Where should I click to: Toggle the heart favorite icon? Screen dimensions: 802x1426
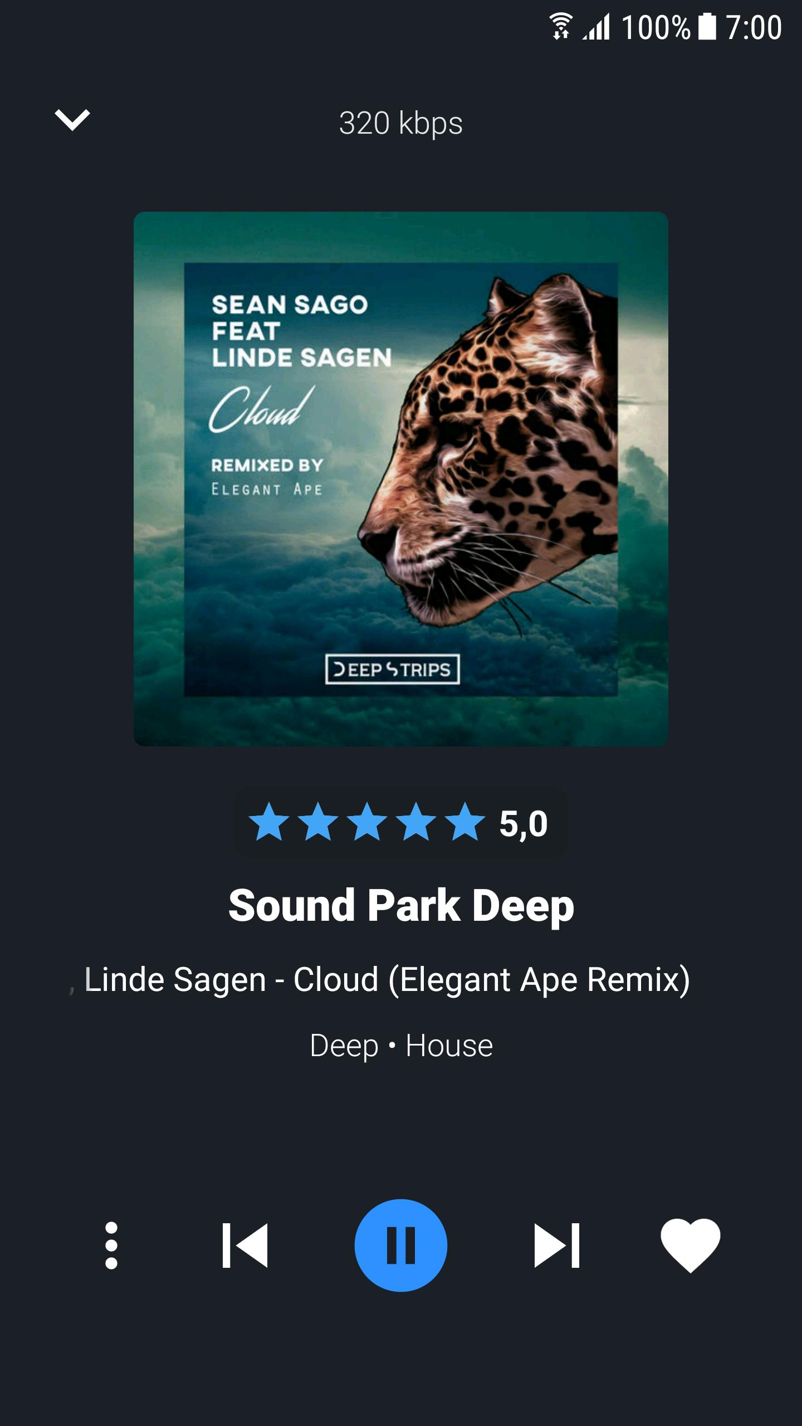pos(691,1246)
